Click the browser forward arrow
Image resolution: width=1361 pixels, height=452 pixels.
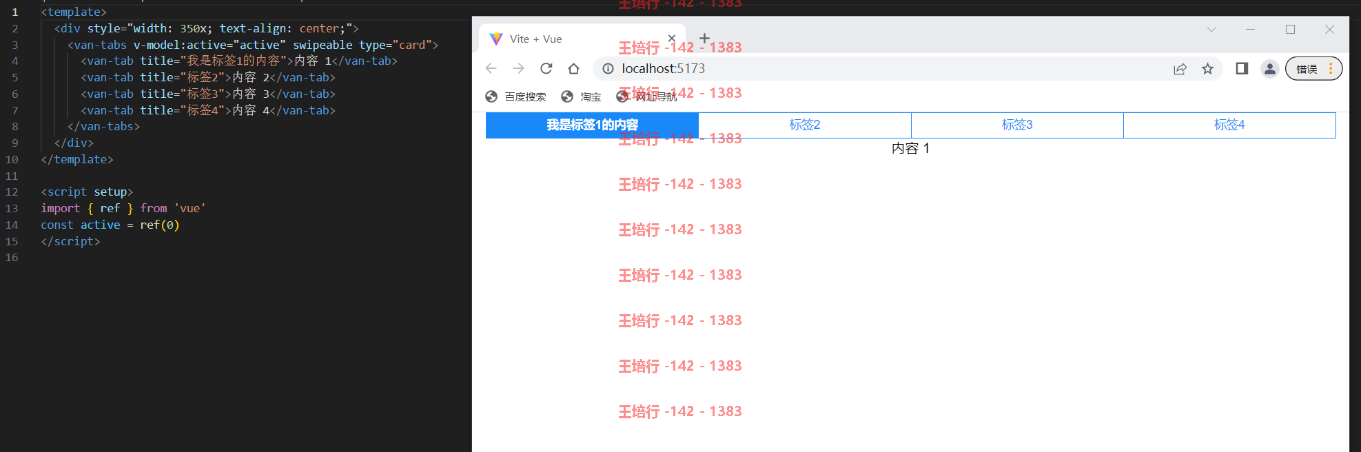point(519,68)
